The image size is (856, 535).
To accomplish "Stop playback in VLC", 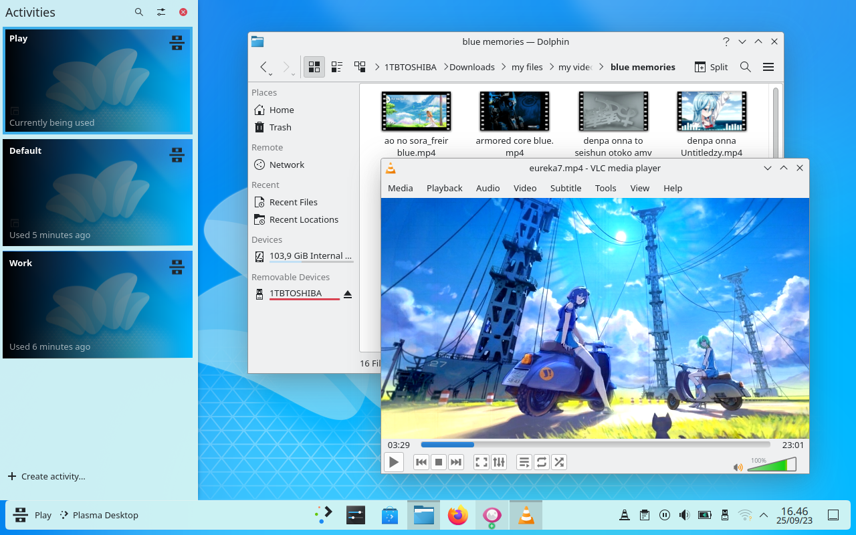I will tap(438, 461).
